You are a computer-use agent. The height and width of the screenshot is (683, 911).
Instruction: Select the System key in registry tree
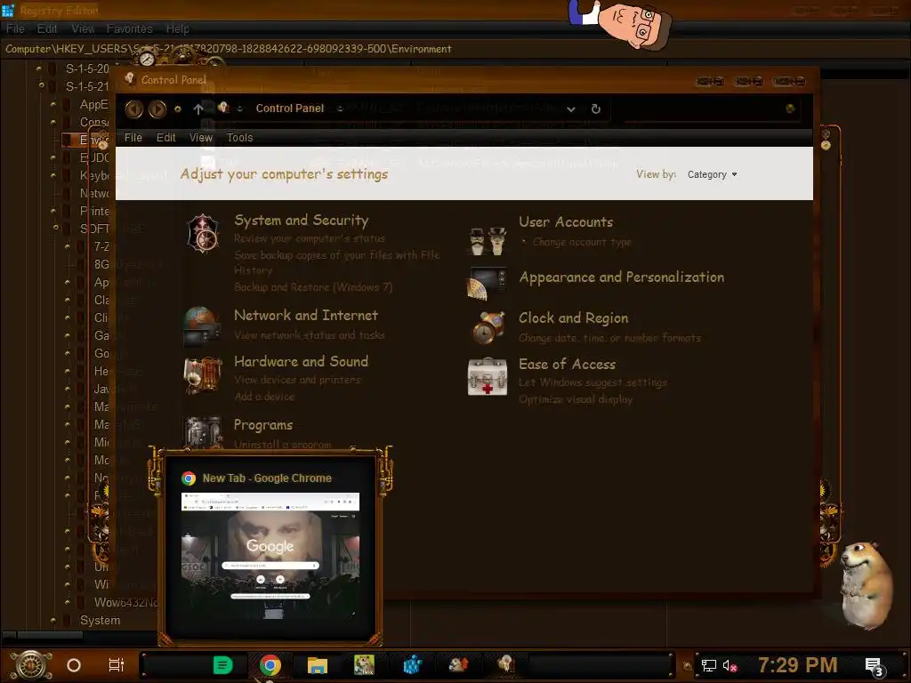pyautogui.click(x=100, y=620)
